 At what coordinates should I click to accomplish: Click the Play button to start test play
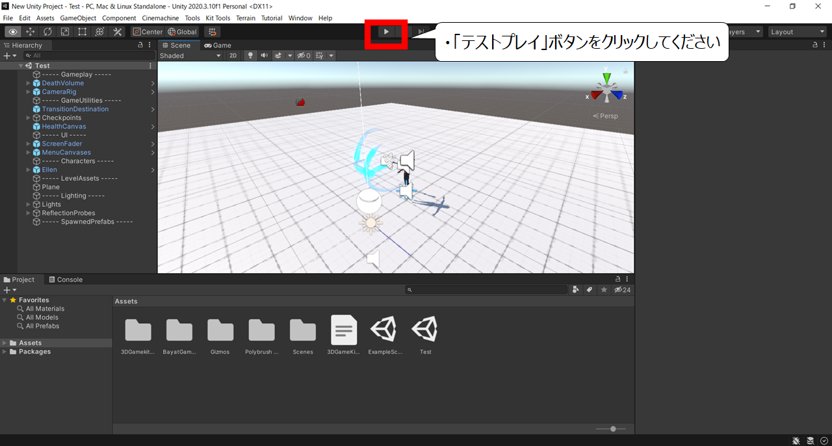click(386, 31)
